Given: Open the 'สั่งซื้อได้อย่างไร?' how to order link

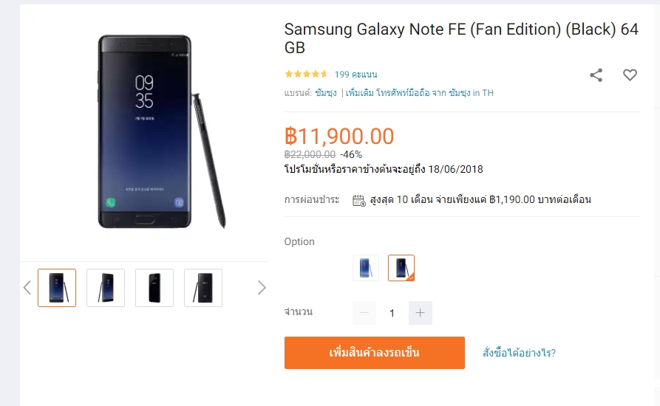Looking at the screenshot, I should 519,353.
